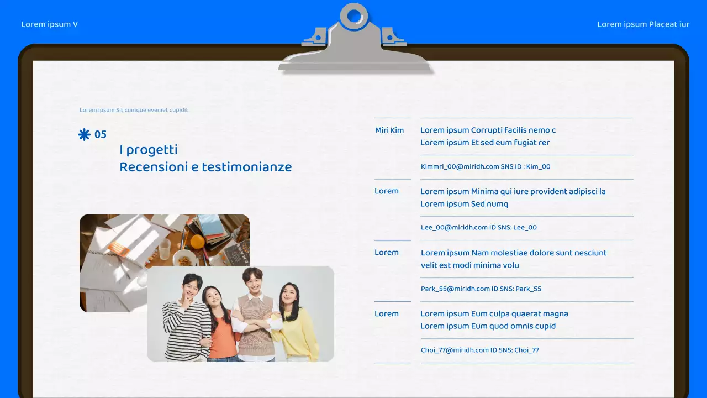Screen dimensions: 707x398
Task: Select 'Lorem ipsum Eum culpa quaerat magna' text
Action: tap(494, 314)
